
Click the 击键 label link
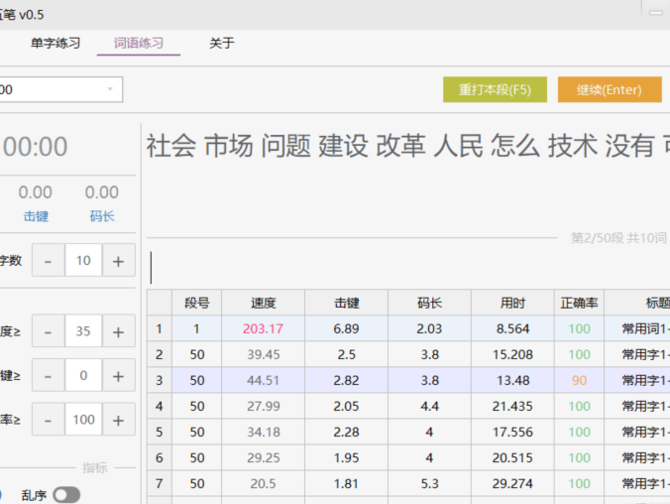[36, 216]
